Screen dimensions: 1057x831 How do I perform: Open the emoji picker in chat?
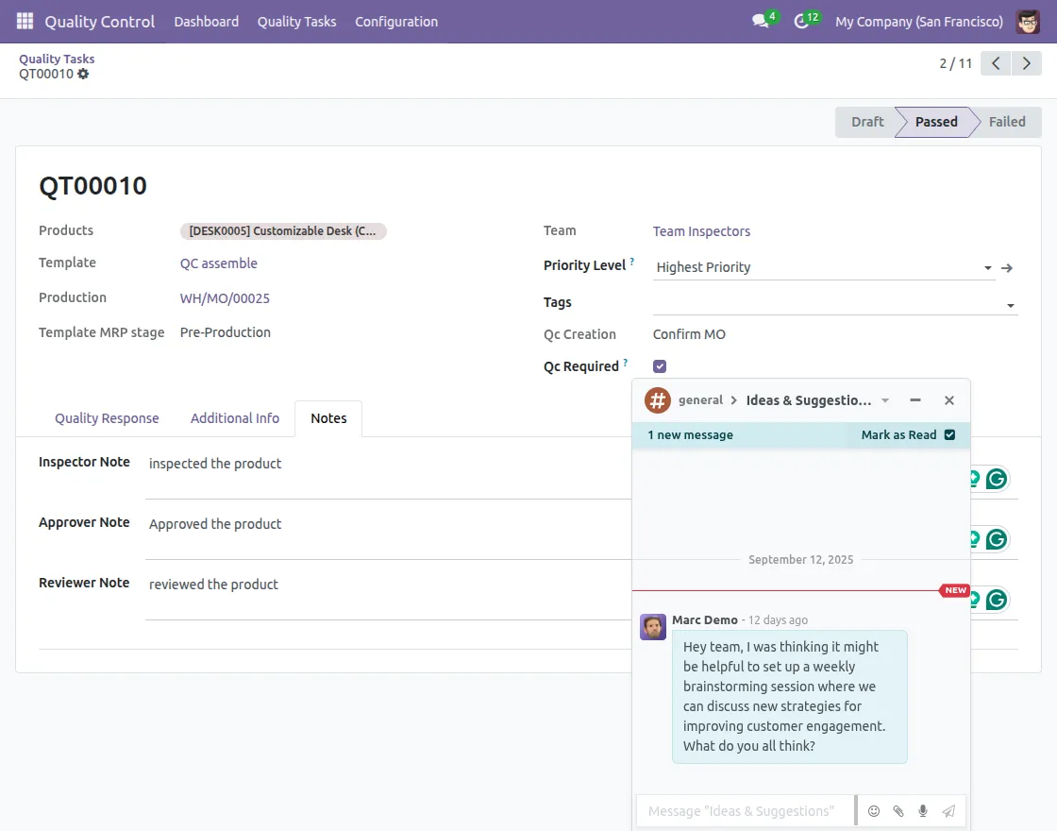point(874,811)
